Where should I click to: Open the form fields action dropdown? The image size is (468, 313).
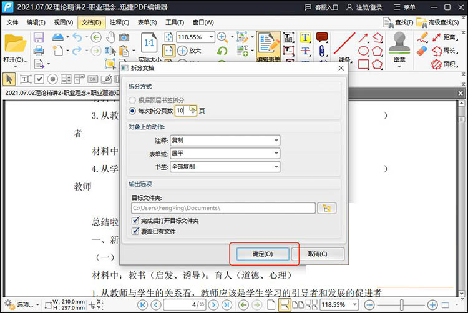[225, 153]
